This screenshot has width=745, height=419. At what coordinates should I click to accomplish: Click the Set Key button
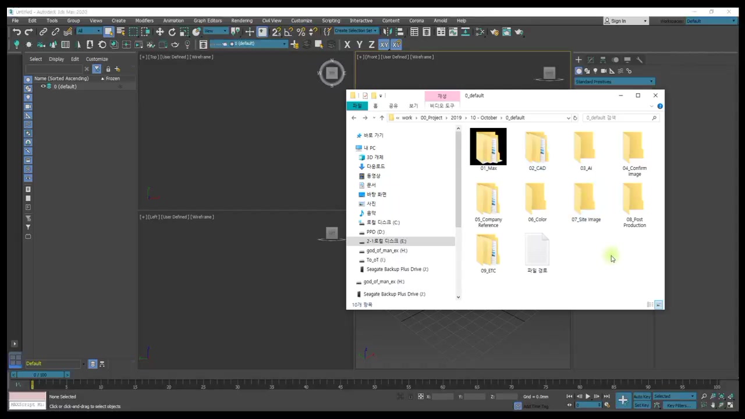[x=641, y=405]
